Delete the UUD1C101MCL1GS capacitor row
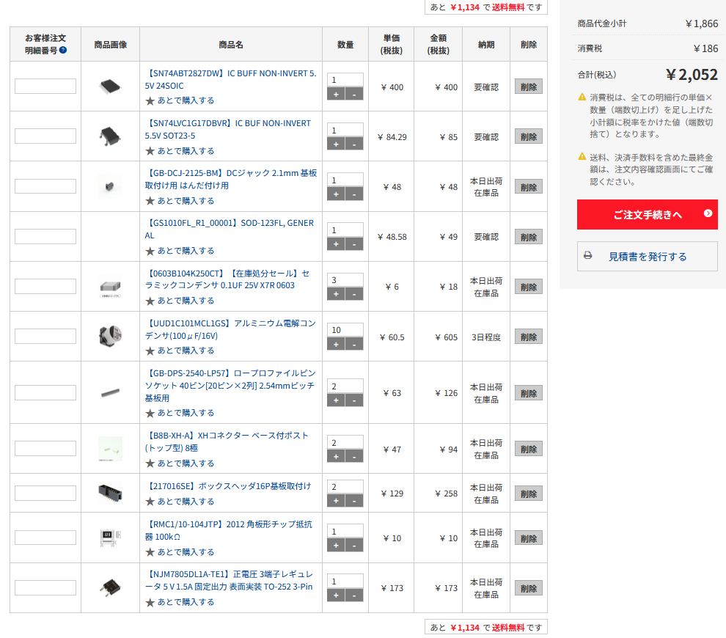The height and width of the screenshot is (638, 726). pyautogui.click(x=528, y=337)
